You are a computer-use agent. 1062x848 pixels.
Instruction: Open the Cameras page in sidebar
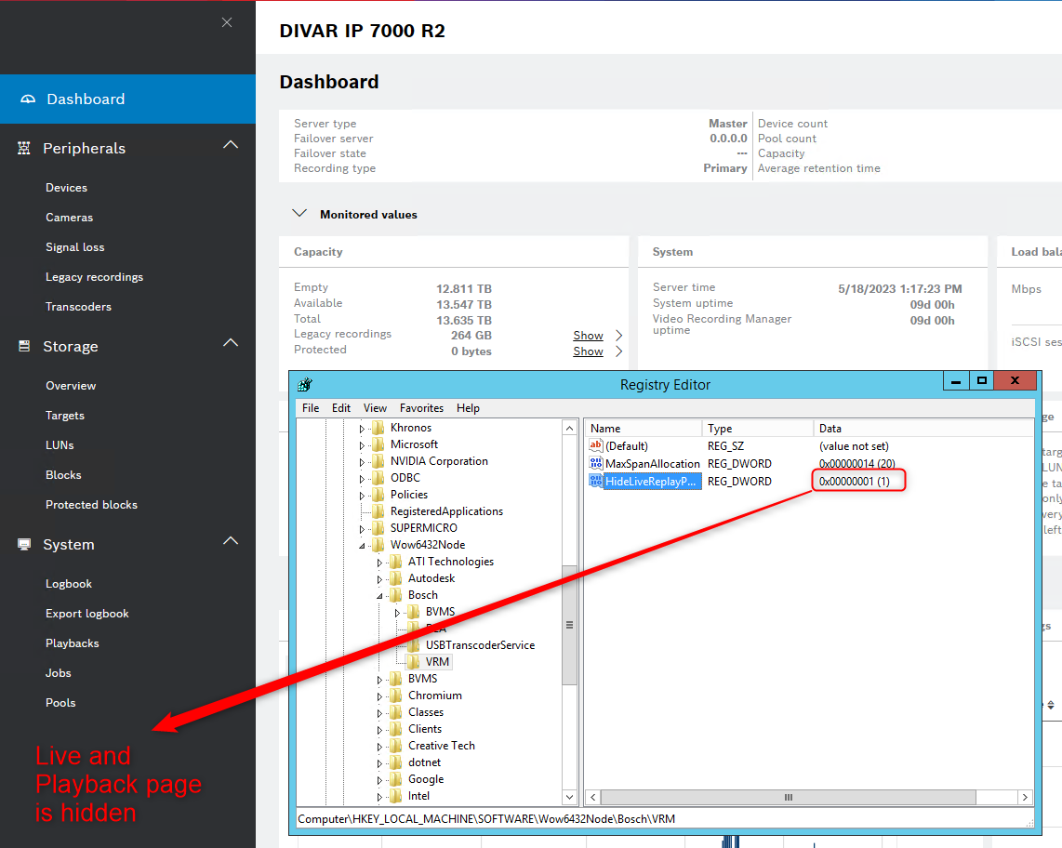coord(70,218)
